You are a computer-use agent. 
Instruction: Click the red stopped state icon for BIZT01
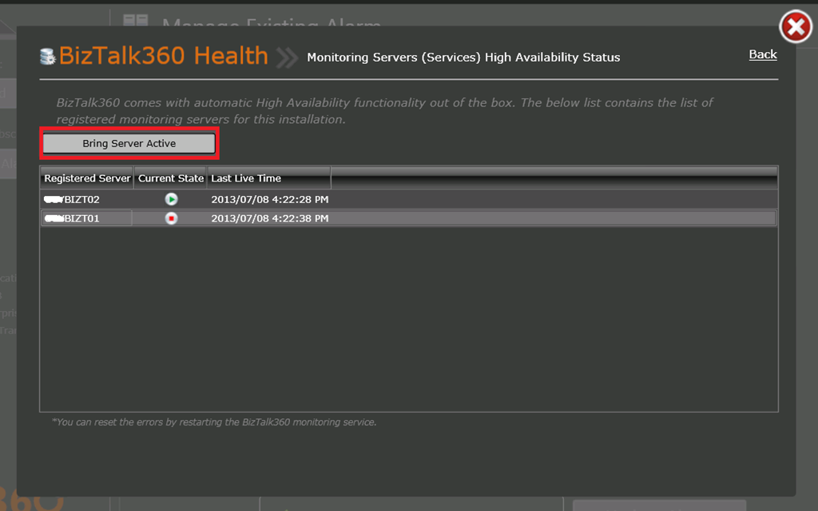point(171,218)
